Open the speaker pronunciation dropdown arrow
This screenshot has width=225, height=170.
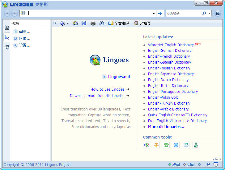click(68, 23)
